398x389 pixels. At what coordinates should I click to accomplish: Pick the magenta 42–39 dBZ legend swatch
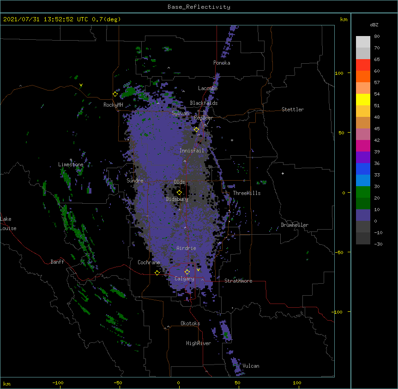[363, 146]
